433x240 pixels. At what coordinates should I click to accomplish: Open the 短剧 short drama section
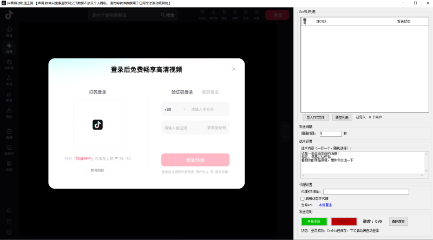click(x=9, y=166)
